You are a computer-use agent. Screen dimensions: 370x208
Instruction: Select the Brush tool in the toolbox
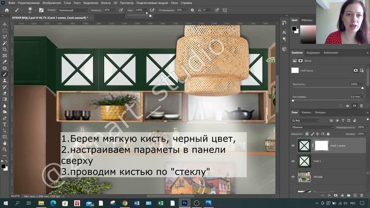tap(5, 75)
